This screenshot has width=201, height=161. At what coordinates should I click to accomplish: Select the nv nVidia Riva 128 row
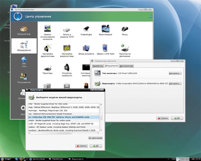pos(63,117)
